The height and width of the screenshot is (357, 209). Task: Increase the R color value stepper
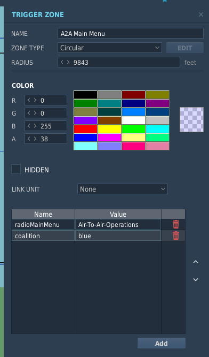pos(35,100)
